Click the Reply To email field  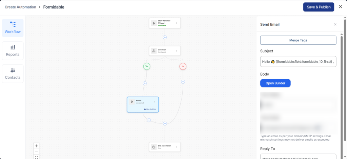coord(298,157)
